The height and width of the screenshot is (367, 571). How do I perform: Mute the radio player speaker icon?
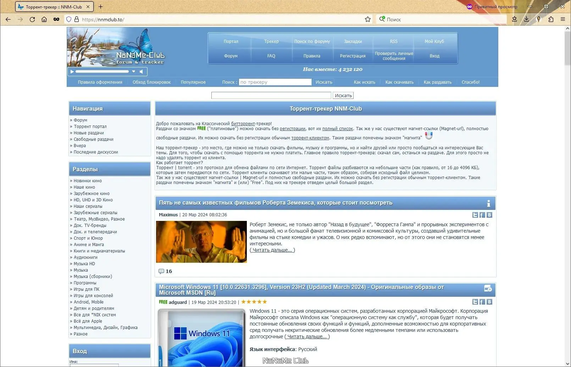142,72
